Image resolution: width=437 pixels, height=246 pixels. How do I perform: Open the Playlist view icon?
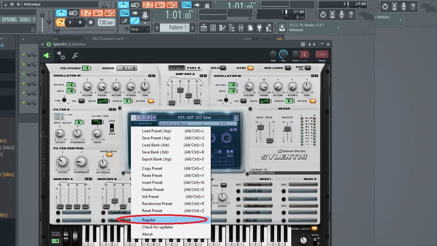click(x=204, y=28)
